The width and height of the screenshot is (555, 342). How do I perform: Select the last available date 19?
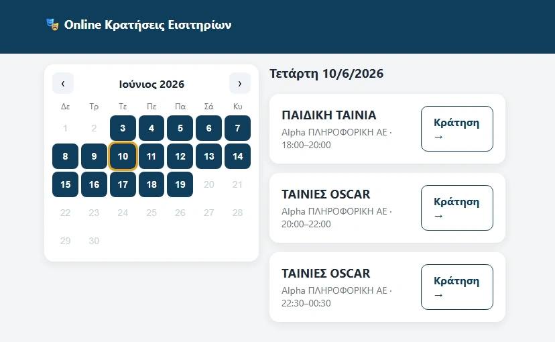tap(180, 184)
